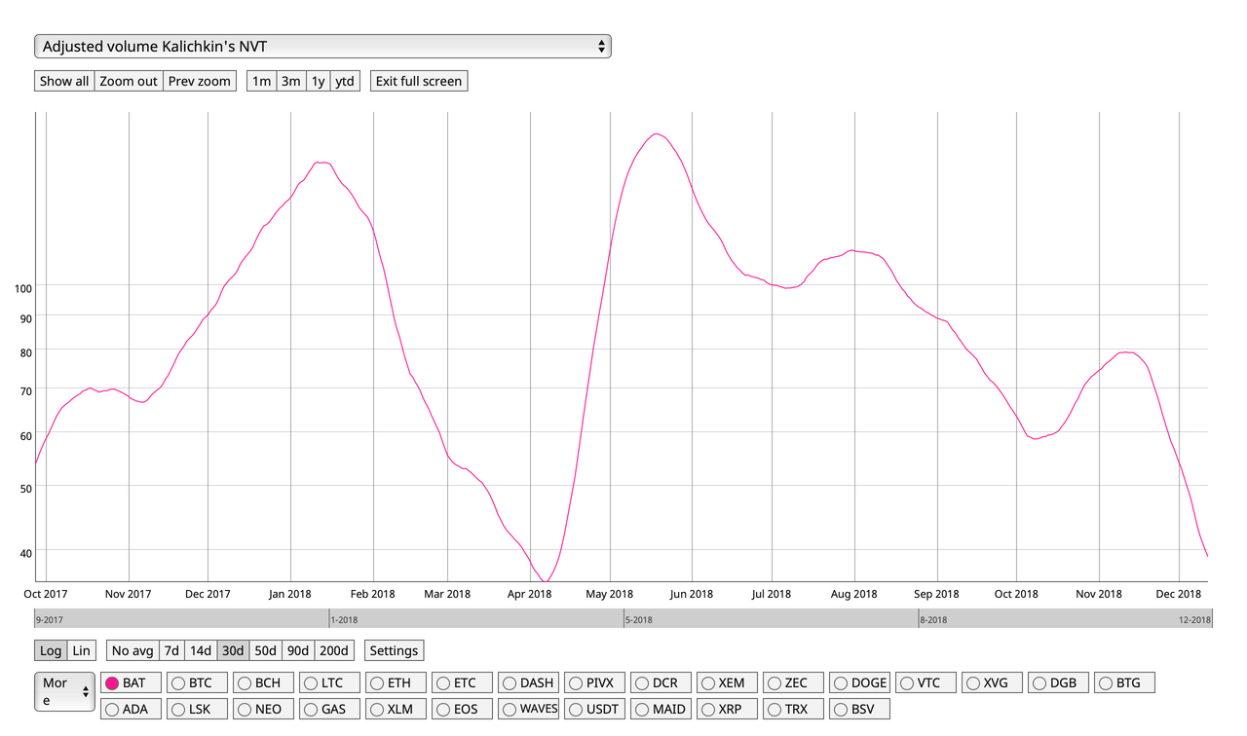
Task: Toggle the BTG coin series
Action: click(1125, 682)
